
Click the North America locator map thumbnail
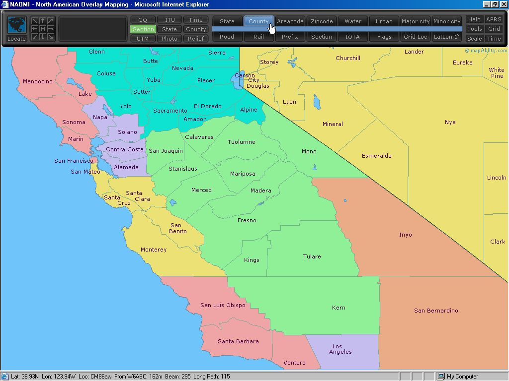click(x=16, y=25)
